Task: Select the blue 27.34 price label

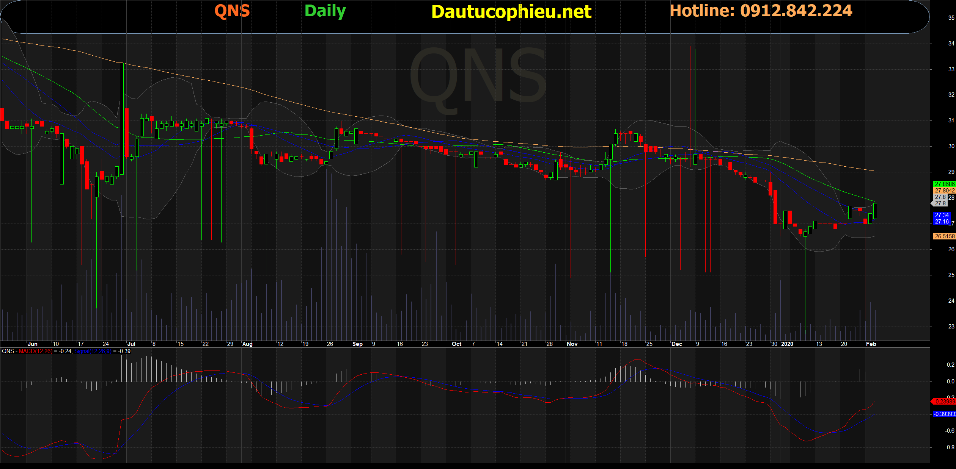Action: 942,215
